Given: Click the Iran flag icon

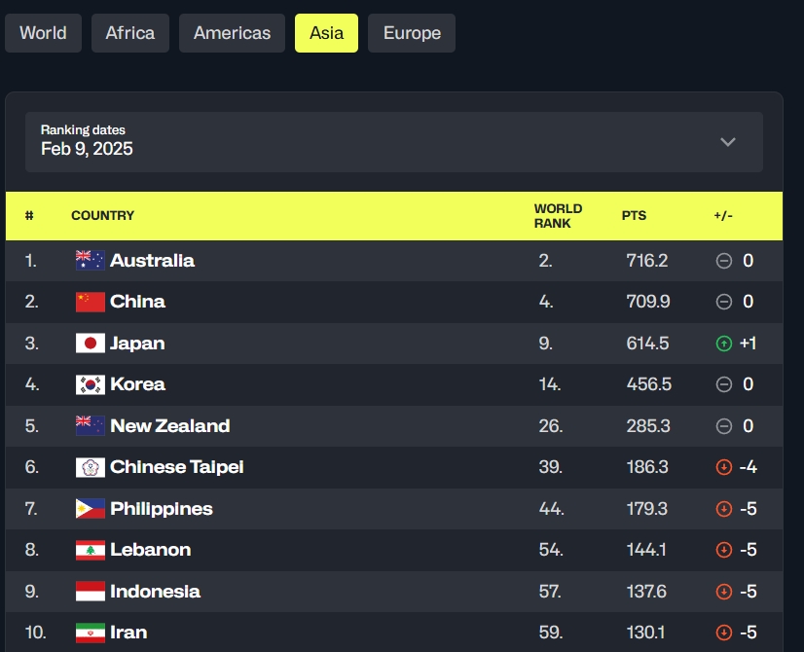Looking at the screenshot, I should coord(91,633).
